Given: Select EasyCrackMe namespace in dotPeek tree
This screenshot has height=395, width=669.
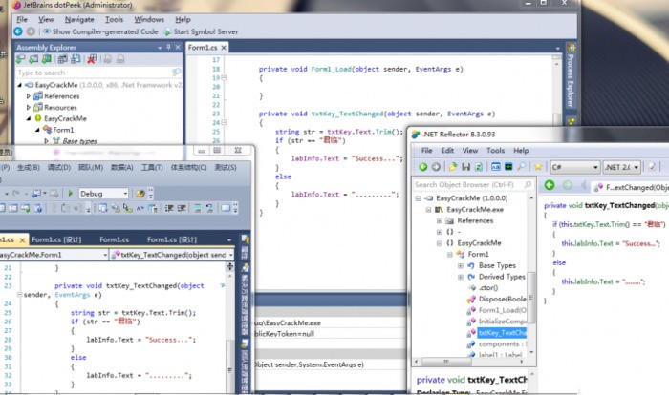Looking at the screenshot, I should tap(65, 118).
